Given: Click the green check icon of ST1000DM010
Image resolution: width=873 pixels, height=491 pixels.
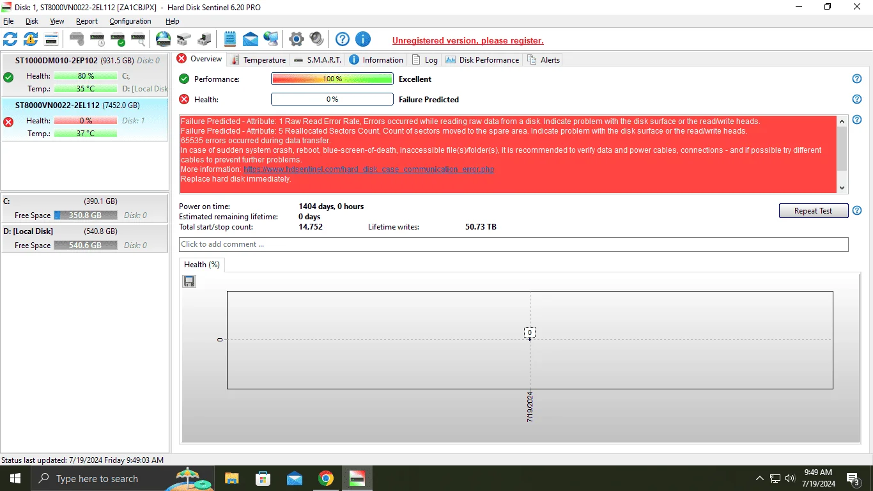Looking at the screenshot, I should click(x=8, y=77).
